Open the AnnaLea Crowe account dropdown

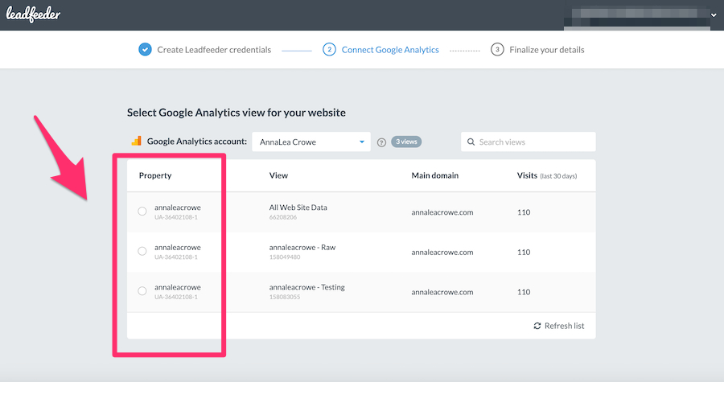tap(311, 142)
